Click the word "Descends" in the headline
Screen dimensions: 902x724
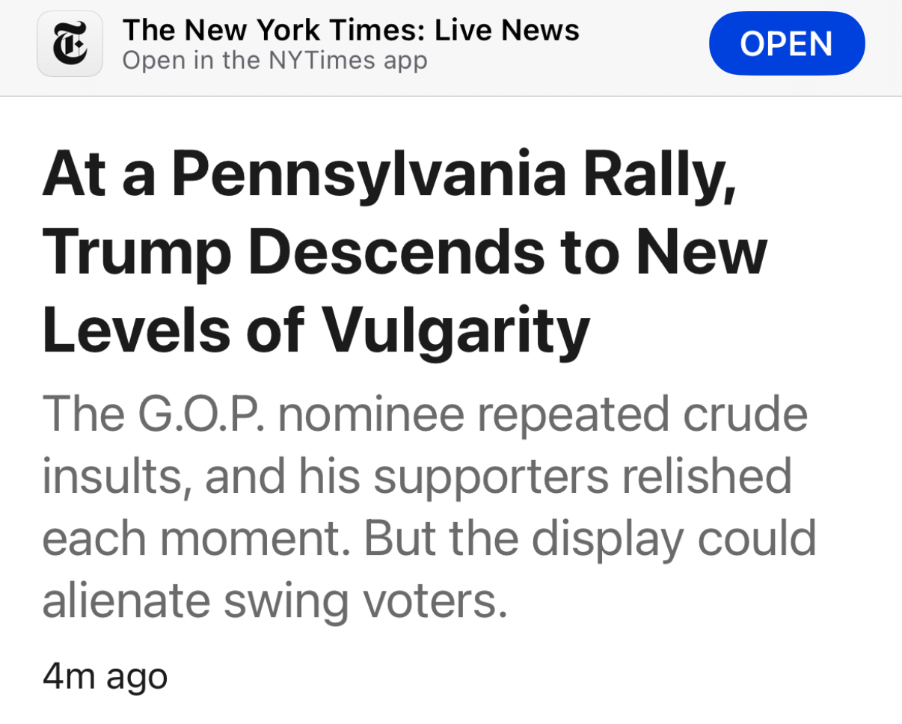click(403, 252)
